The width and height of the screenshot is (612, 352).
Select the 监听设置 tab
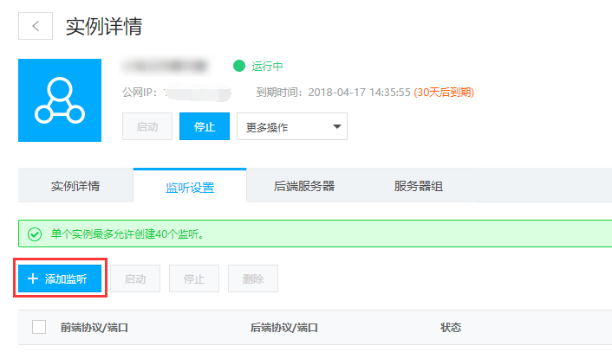(190, 187)
